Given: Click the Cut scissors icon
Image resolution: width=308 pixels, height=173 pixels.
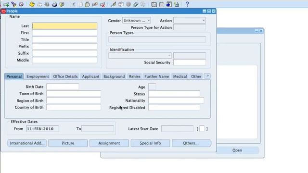Looking at the screenshot, I should 73,4.
